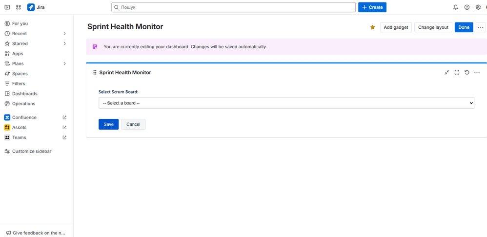
Task: Save the gadget configuration
Action: [109, 124]
